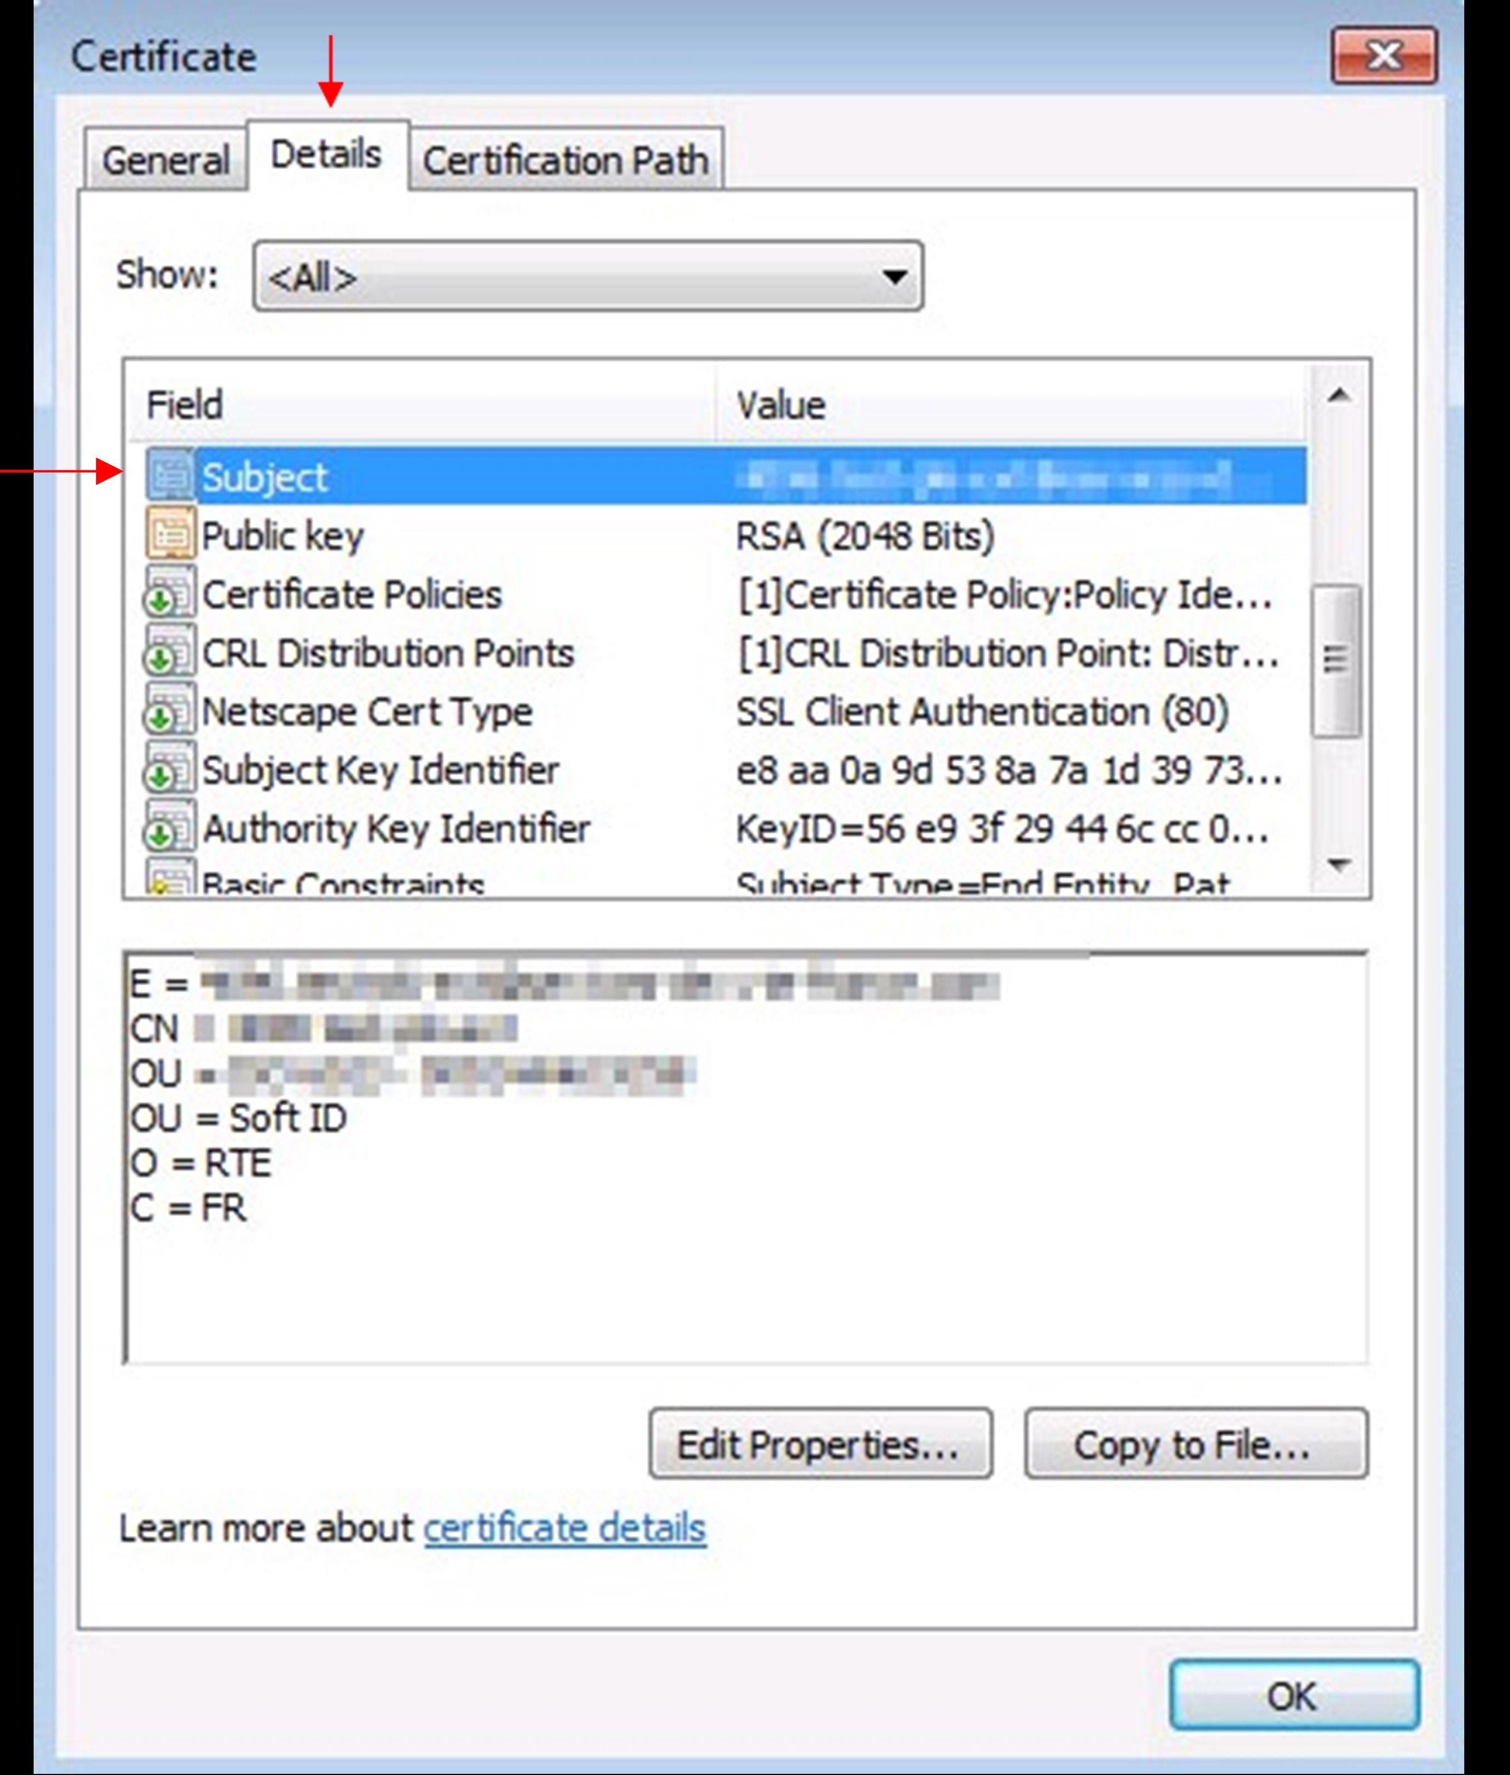Select the Details tab
This screenshot has width=1510, height=1775.
pos(326,155)
